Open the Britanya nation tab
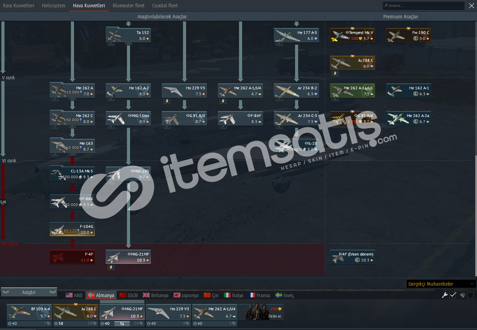The width and height of the screenshot is (477, 330). (156, 295)
